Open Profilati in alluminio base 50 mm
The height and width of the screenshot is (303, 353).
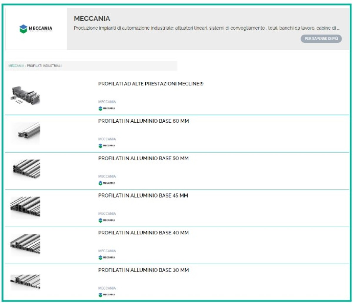[143, 158]
